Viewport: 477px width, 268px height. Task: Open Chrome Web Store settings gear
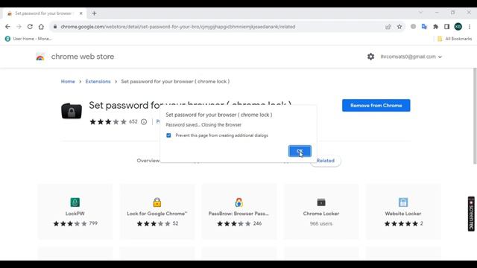tap(370, 57)
